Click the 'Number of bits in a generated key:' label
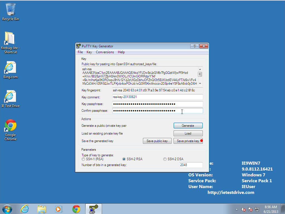The width and height of the screenshot is (285, 214). 104,165
